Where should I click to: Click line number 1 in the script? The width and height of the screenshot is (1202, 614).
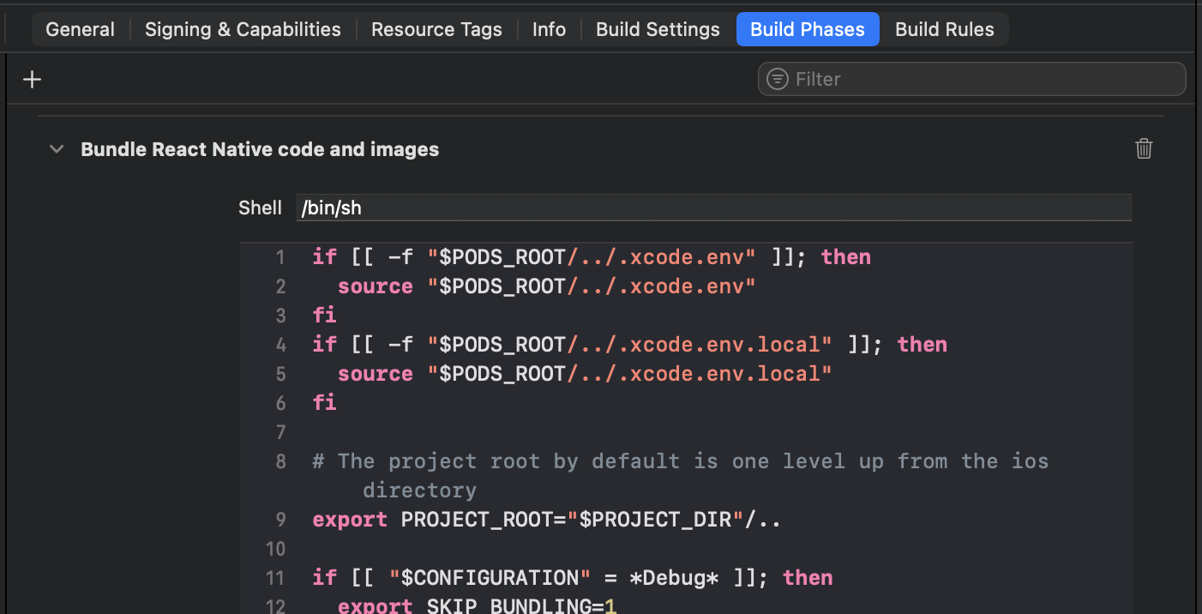pyautogui.click(x=280, y=256)
